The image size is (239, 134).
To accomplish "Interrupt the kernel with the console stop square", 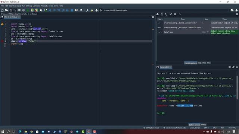I will tap(230, 67).
